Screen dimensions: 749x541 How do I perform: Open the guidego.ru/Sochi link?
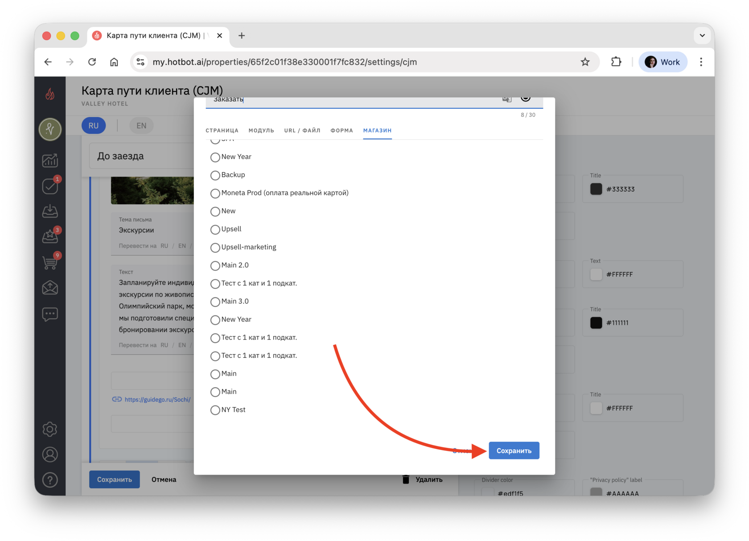coord(158,399)
